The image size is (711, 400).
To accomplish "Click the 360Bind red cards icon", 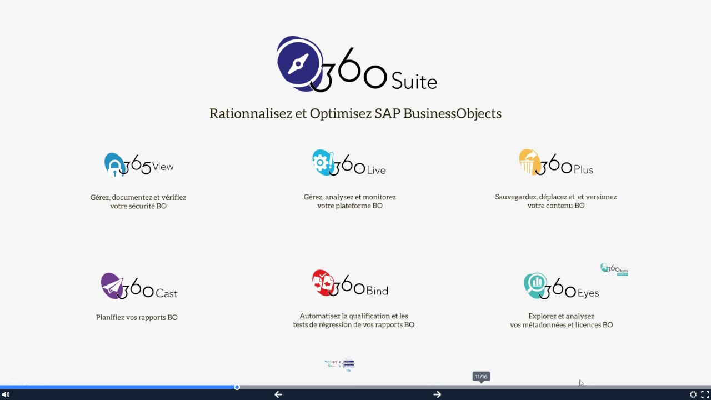I will [x=323, y=283].
